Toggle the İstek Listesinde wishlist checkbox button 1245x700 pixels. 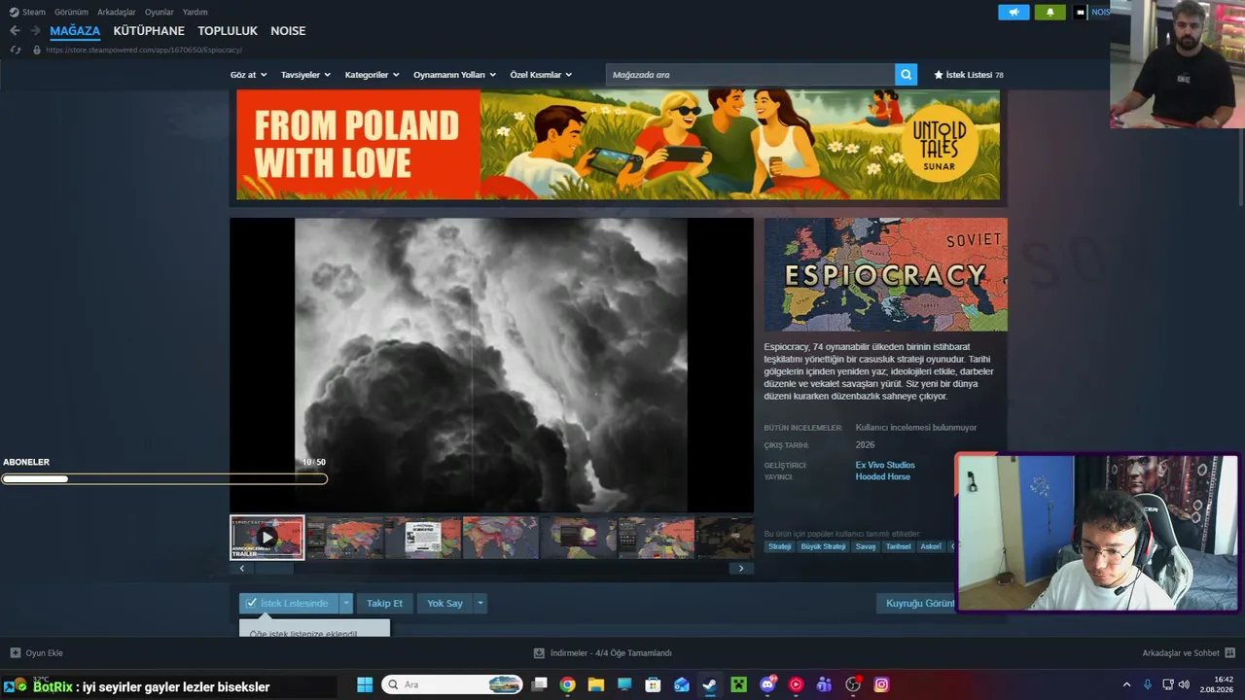288,603
